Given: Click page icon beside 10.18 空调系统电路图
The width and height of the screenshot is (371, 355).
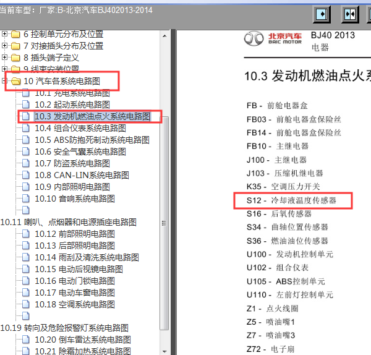Looking at the screenshot, I should (x=26, y=304).
